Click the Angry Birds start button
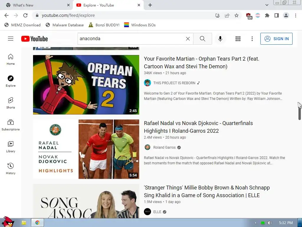This screenshot has width=302, height=227. pos(7,222)
